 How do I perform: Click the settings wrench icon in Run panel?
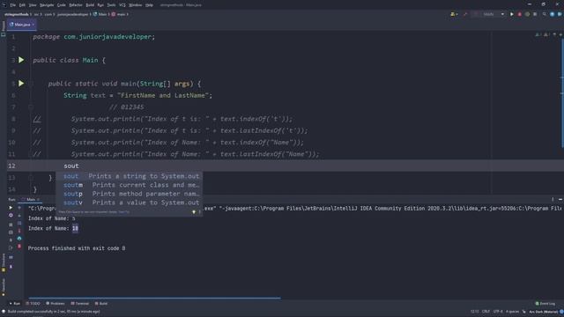11,215
